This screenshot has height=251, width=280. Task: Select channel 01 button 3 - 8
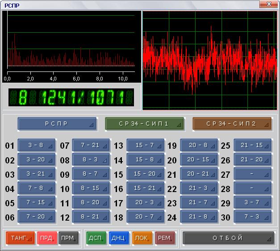coord(36,146)
